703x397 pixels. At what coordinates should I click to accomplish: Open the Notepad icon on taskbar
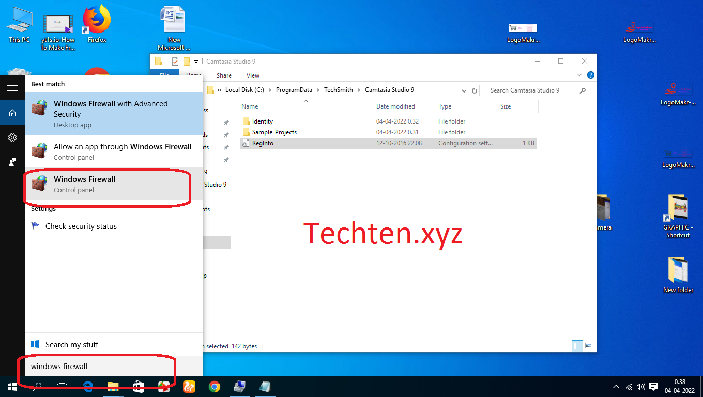[x=265, y=387]
